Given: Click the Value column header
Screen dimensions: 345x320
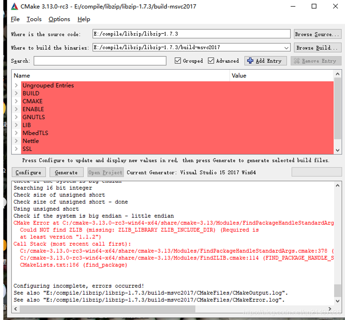Looking at the screenshot, I should click(x=282, y=76).
